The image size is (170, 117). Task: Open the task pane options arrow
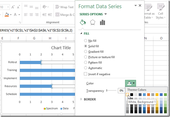click(x=136, y=6)
